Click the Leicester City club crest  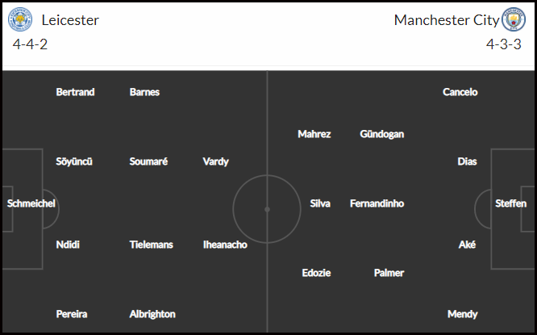click(20, 19)
